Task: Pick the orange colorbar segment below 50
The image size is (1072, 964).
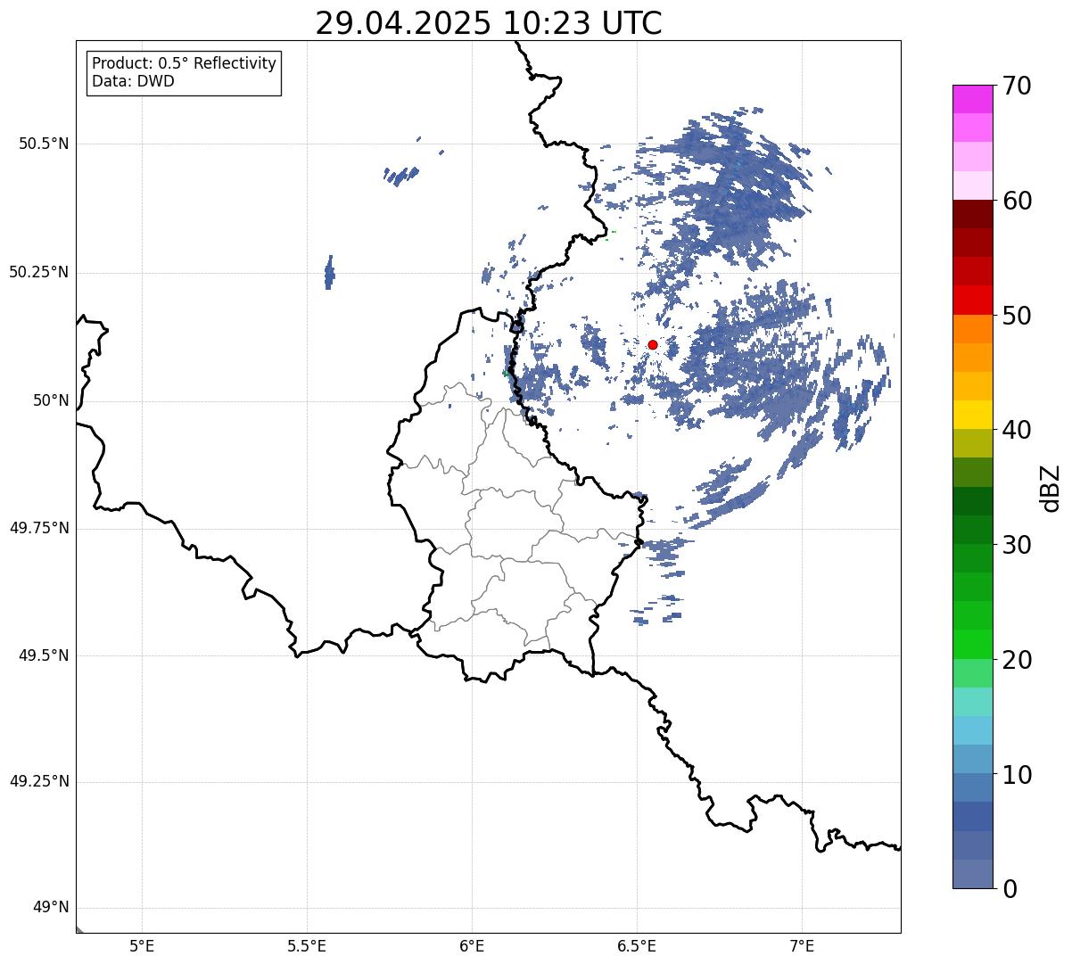Action: 972,329
